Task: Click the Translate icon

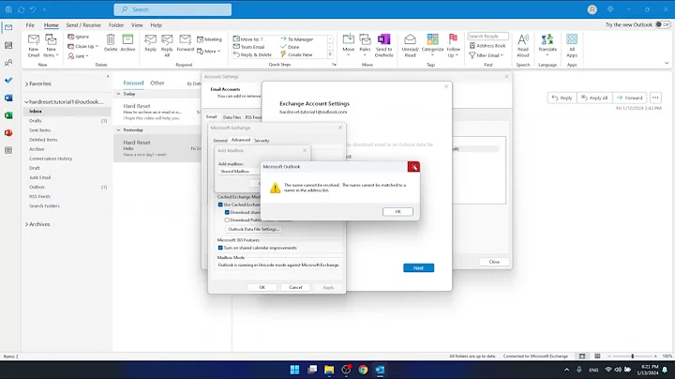Action: click(547, 39)
